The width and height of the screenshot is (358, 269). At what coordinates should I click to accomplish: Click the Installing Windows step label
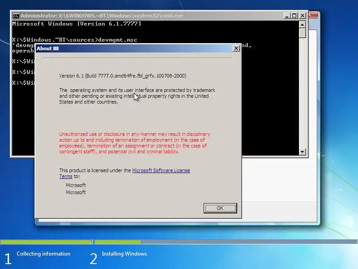124,254
